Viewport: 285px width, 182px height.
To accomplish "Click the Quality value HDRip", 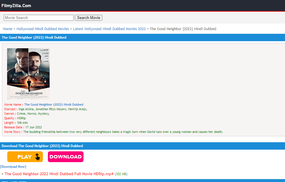I will [x=22, y=118].
